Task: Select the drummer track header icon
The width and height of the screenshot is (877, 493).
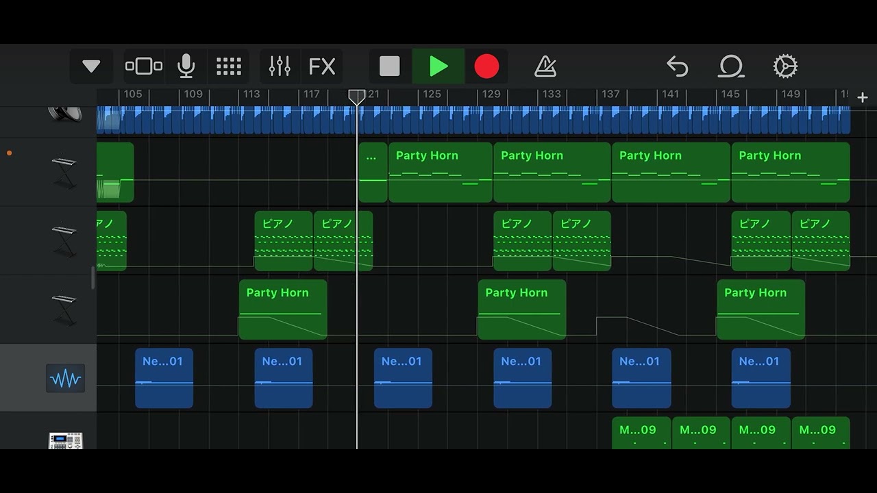Action: point(65,114)
